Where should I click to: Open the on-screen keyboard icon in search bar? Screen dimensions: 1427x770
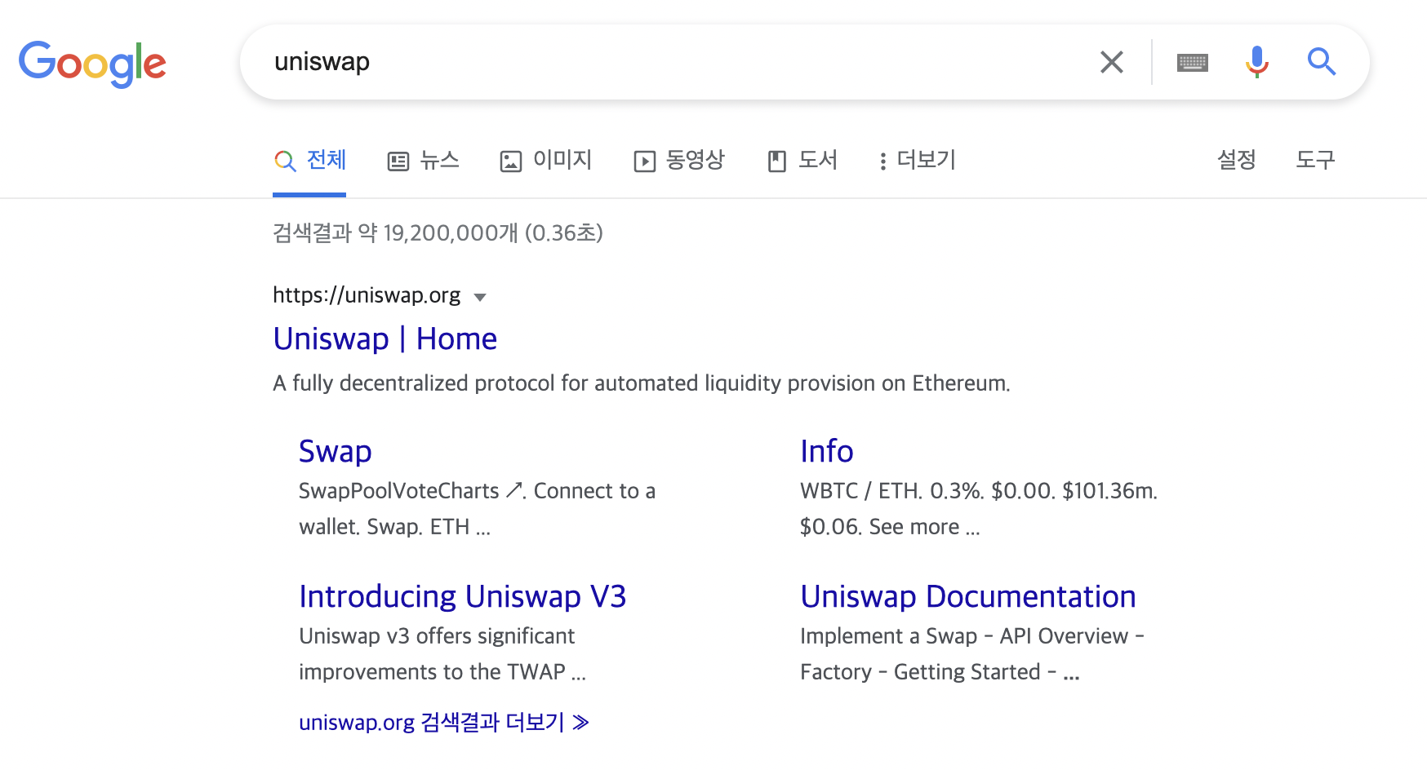tap(1192, 61)
